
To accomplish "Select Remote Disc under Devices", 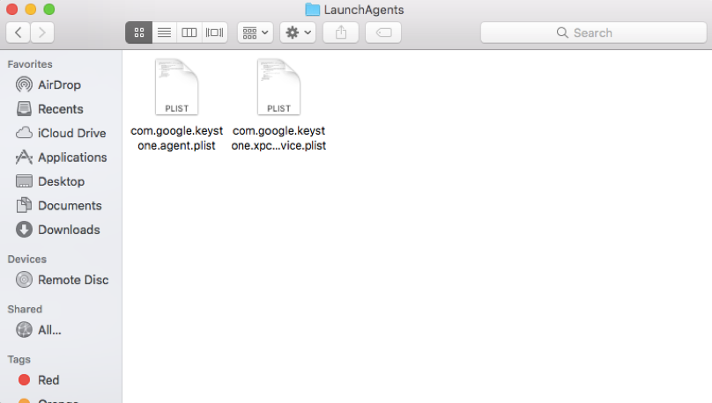I will 72,280.
